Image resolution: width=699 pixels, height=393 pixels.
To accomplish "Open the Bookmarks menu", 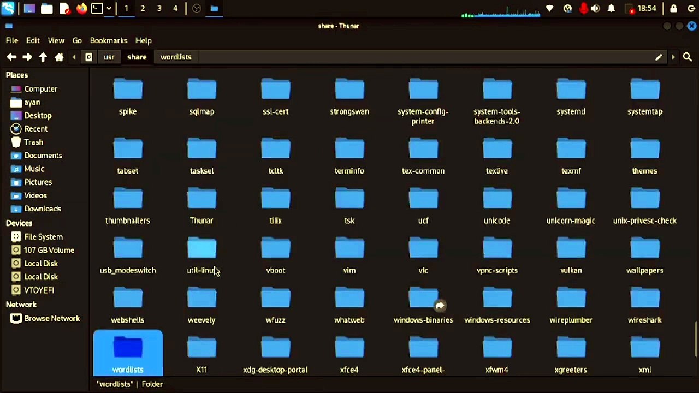I will 109,40.
